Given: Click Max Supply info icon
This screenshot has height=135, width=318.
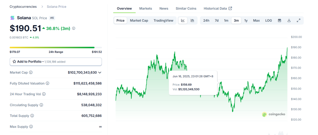Looking at the screenshot, I should pyautogui.click(x=31, y=127).
